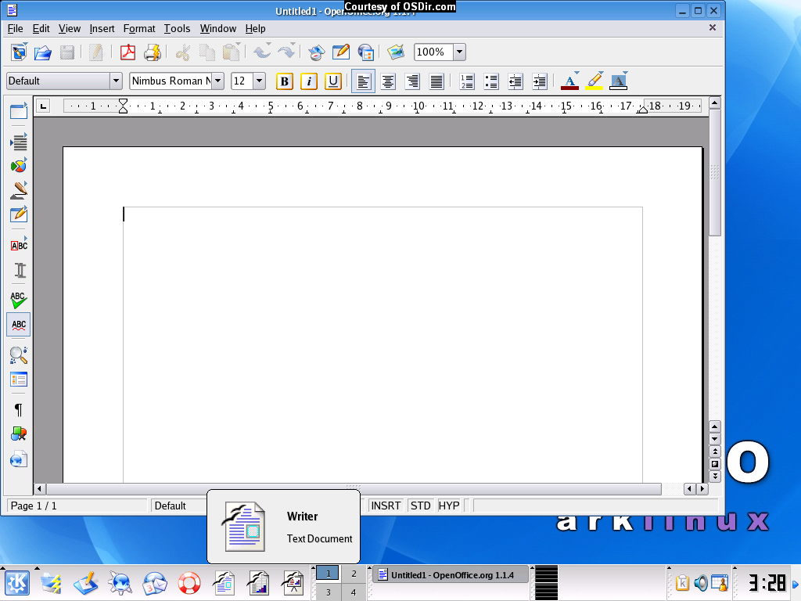Viewport: 801px width, 601px height.
Task: Click the font color A icon
Action: [x=569, y=81]
